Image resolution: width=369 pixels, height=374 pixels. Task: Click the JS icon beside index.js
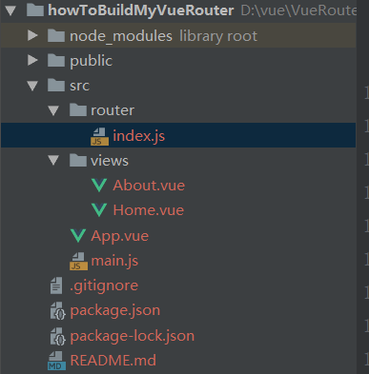[x=99, y=136]
